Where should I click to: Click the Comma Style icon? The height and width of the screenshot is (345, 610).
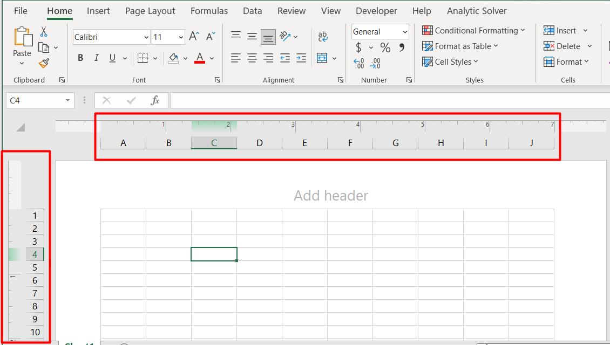(400, 47)
